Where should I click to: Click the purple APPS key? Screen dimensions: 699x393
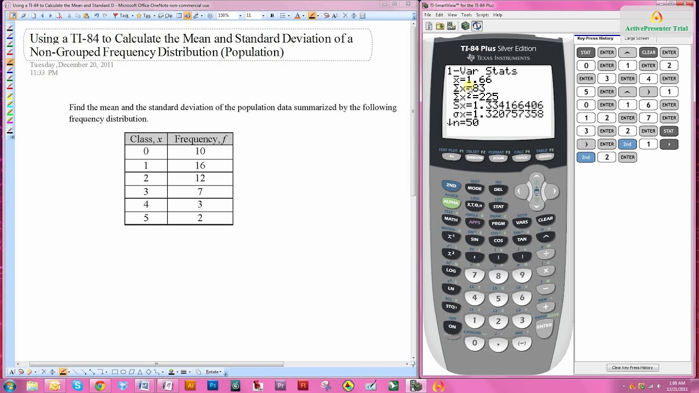point(475,222)
